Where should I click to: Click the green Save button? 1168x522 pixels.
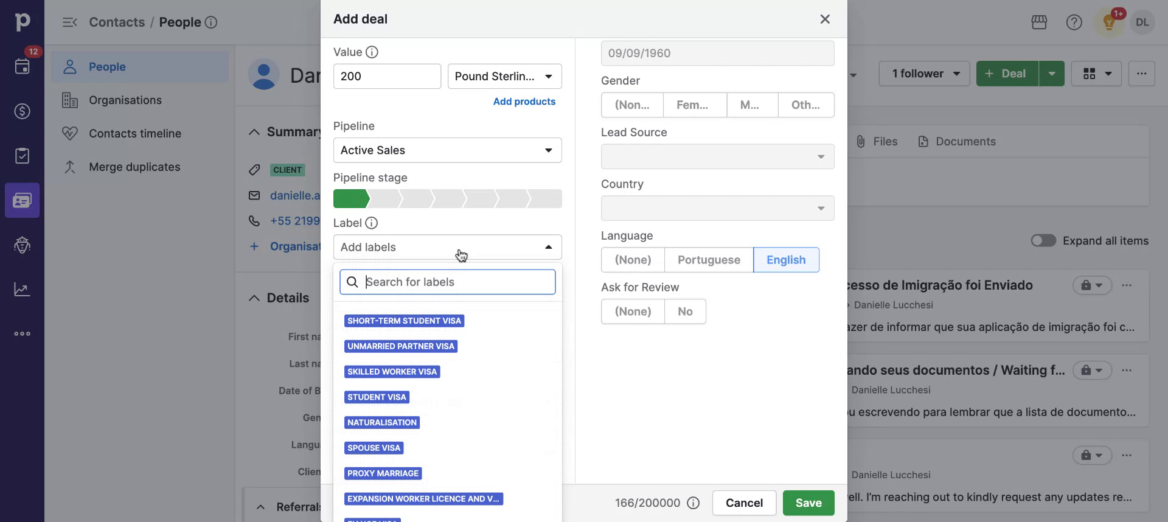click(808, 503)
